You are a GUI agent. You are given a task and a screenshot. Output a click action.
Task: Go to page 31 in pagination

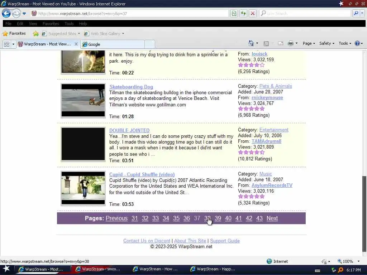pyautogui.click(x=135, y=218)
